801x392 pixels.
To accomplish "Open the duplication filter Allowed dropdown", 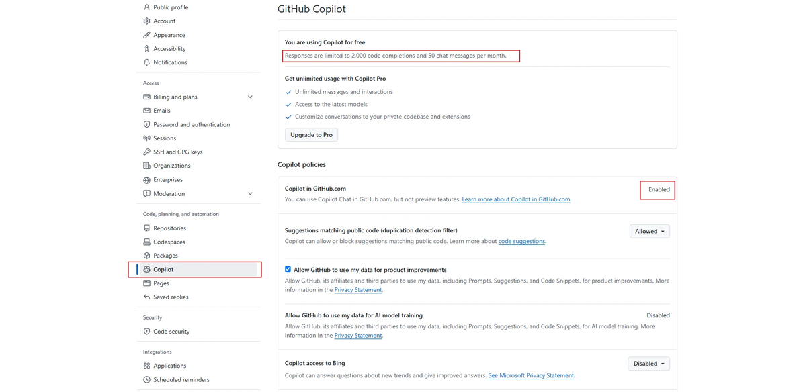I will tap(649, 232).
